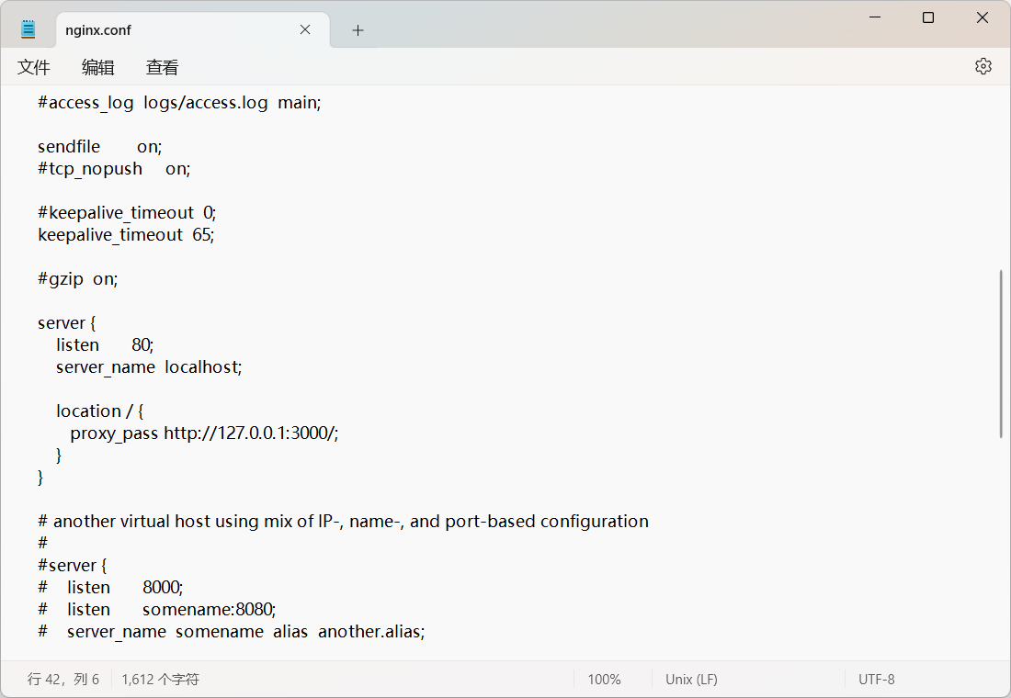Click the 100% zoom level indicator
This screenshot has width=1011, height=698.
[x=604, y=680]
